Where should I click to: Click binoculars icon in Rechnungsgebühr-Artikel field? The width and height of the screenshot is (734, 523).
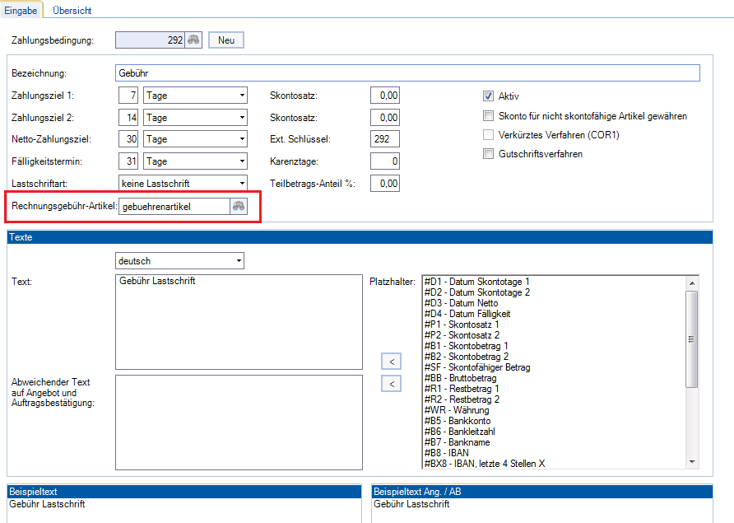(239, 207)
